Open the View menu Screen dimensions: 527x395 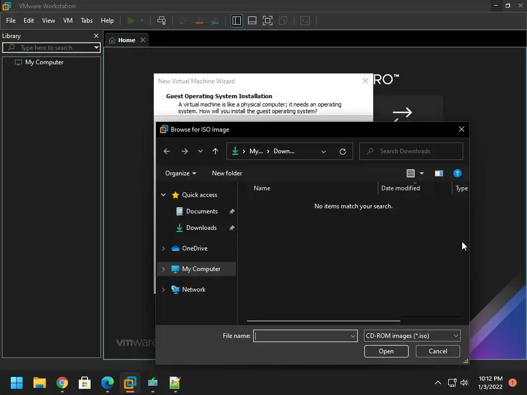(48, 21)
